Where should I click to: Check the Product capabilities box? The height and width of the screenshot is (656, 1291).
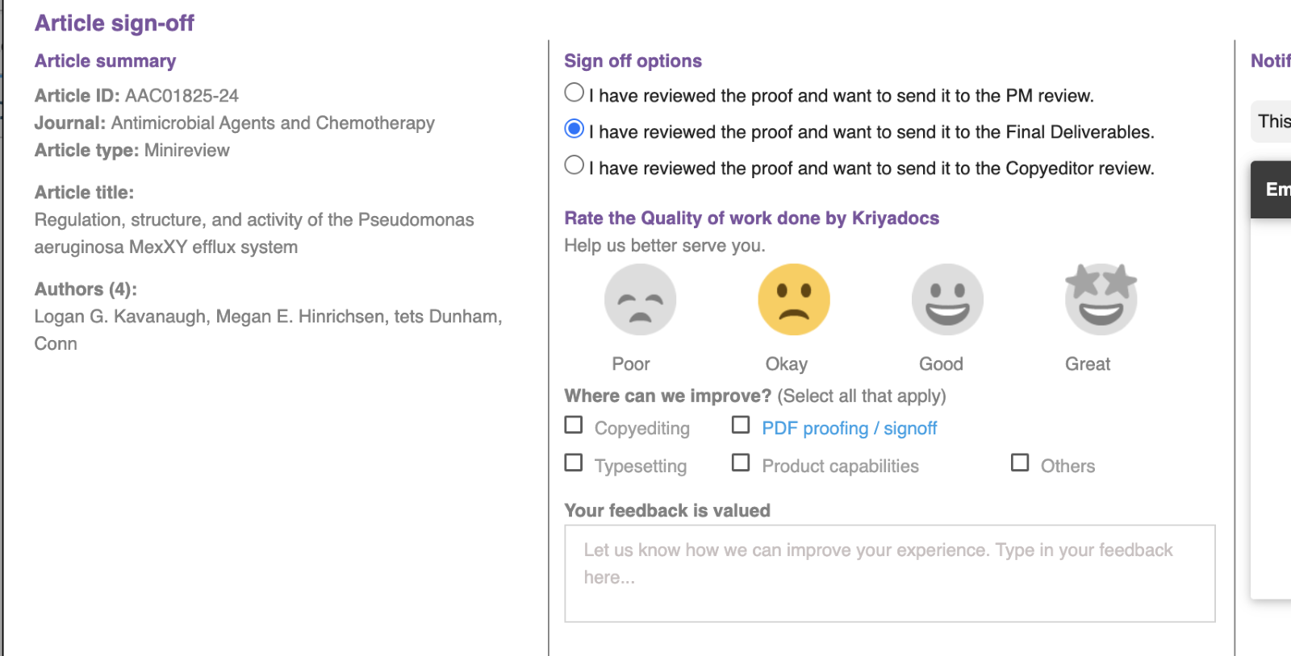coord(741,463)
